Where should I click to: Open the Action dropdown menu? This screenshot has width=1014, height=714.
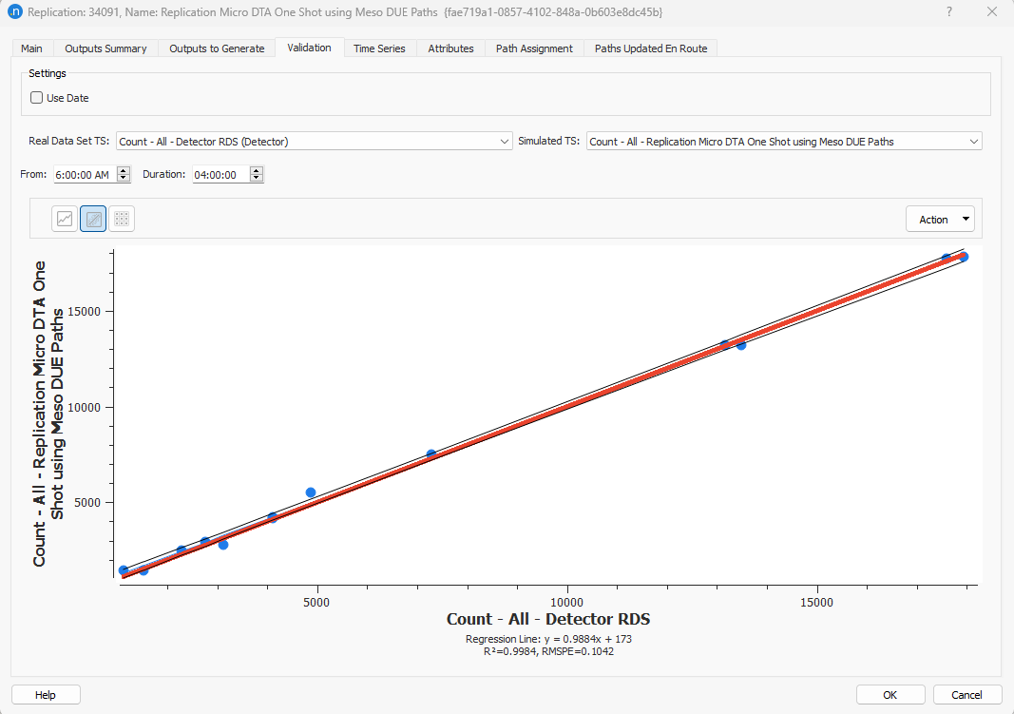coord(940,219)
